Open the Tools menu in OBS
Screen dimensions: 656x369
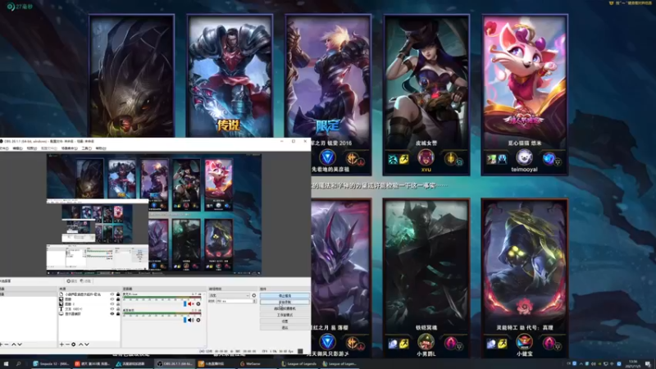pyautogui.click(x=86, y=148)
